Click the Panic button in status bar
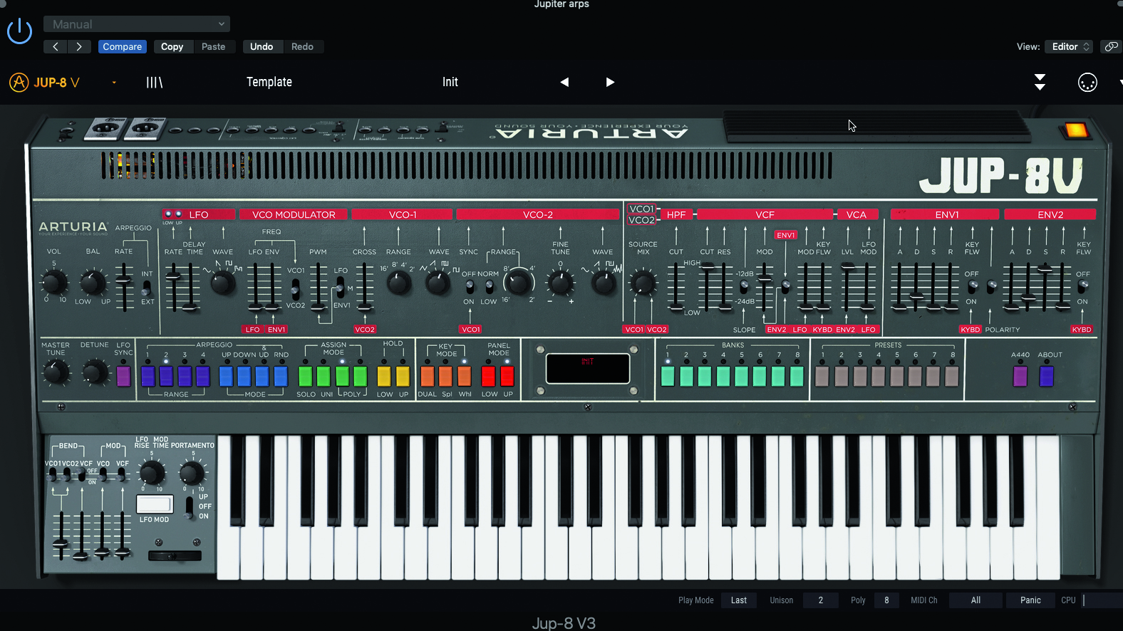1123x631 pixels. pos(1030,600)
